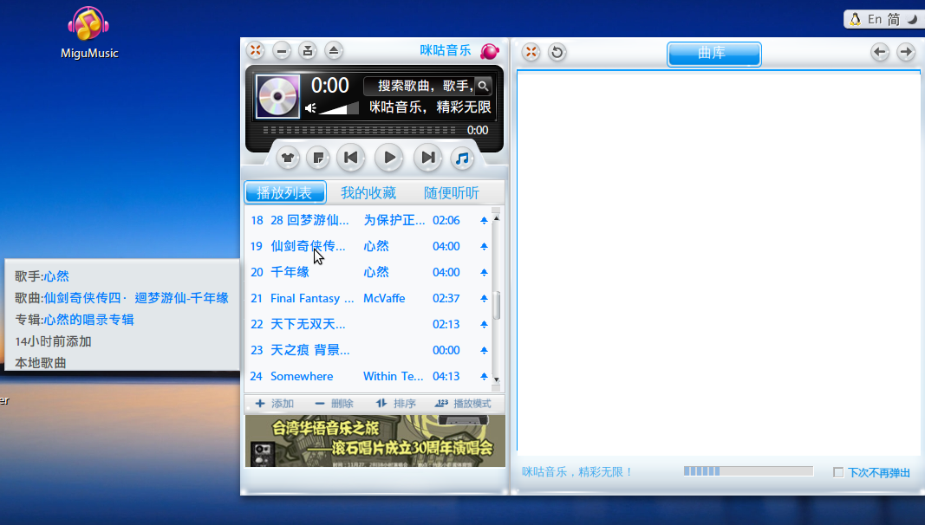Minimize the Migu player window
Screen dimensions: 925x525
(x=282, y=50)
